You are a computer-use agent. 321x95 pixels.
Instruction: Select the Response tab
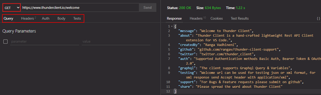coord(174,18)
